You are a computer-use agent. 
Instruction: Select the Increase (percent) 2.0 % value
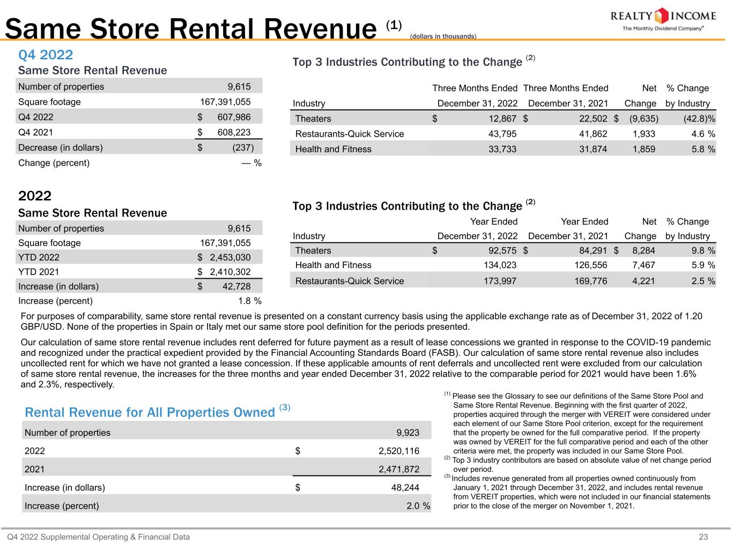418,506
